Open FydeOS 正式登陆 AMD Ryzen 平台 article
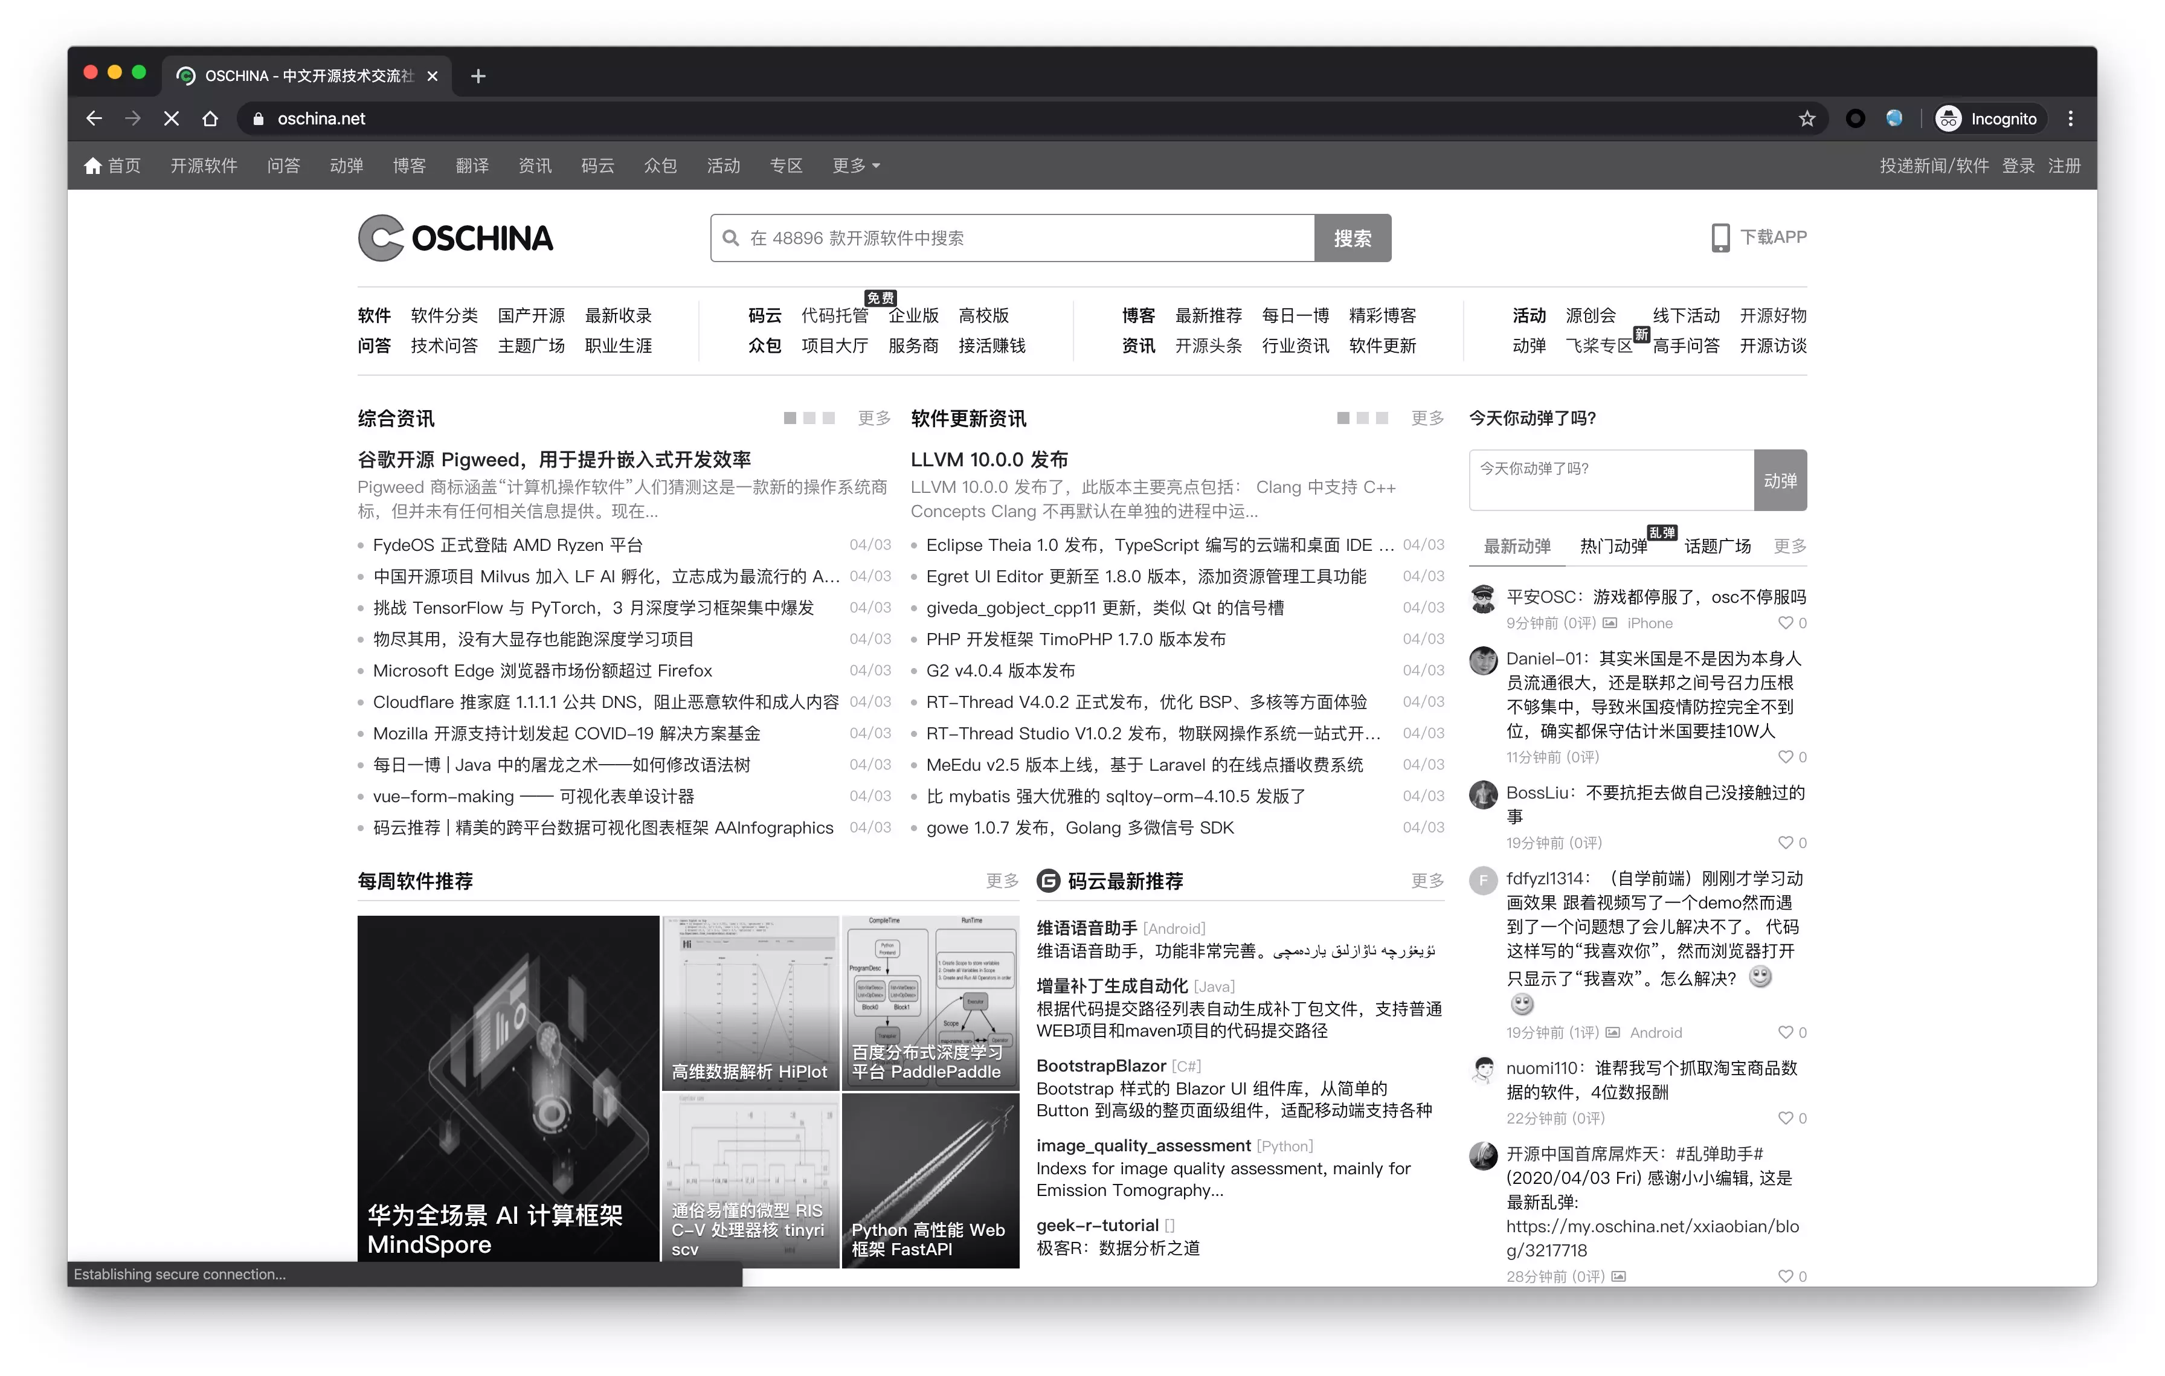 (508, 545)
